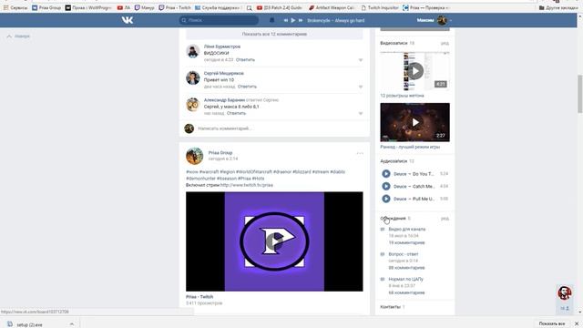Open the chat contact avatar at bottom right
583x328 pixels.
point(565,293)
